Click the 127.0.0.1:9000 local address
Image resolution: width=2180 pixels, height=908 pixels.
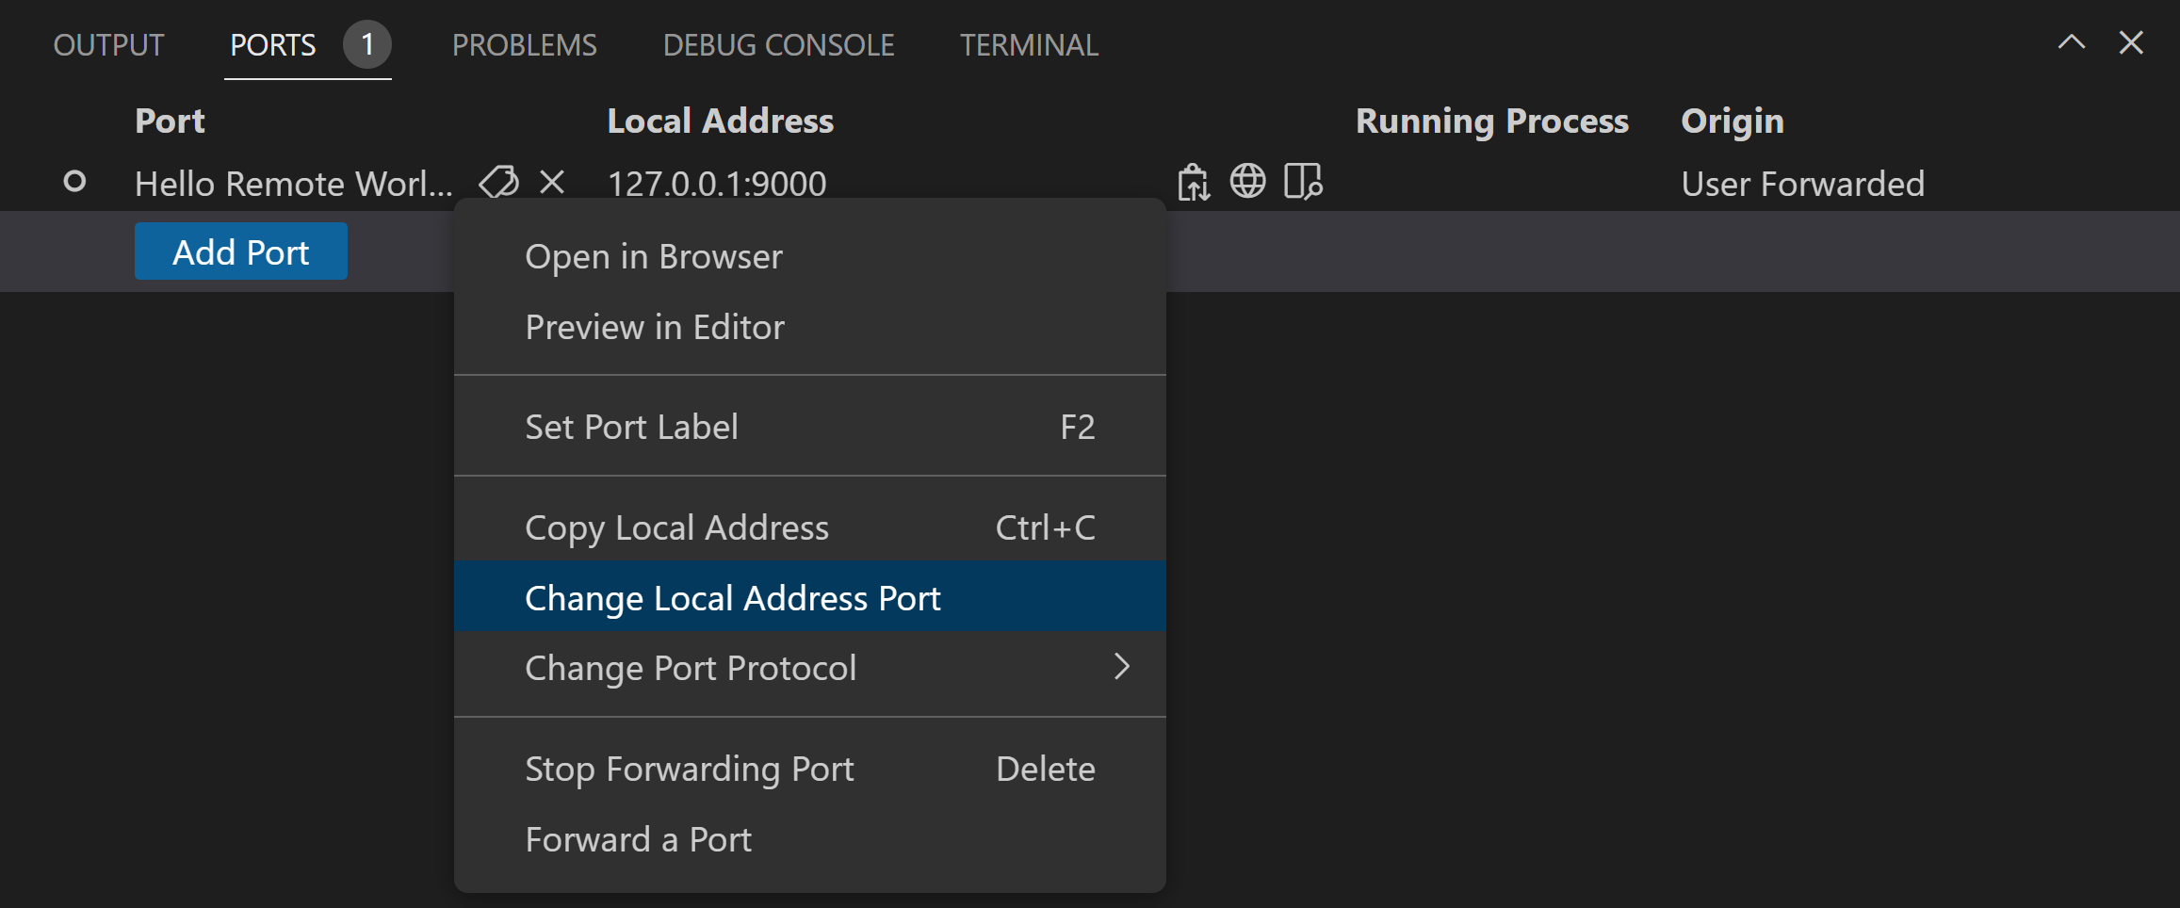tap(717, 184)
